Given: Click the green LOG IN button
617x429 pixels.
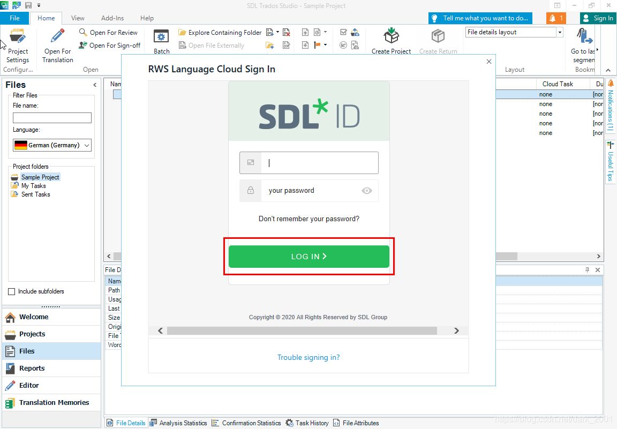Looking at the screenshot, I should (309, 257).
